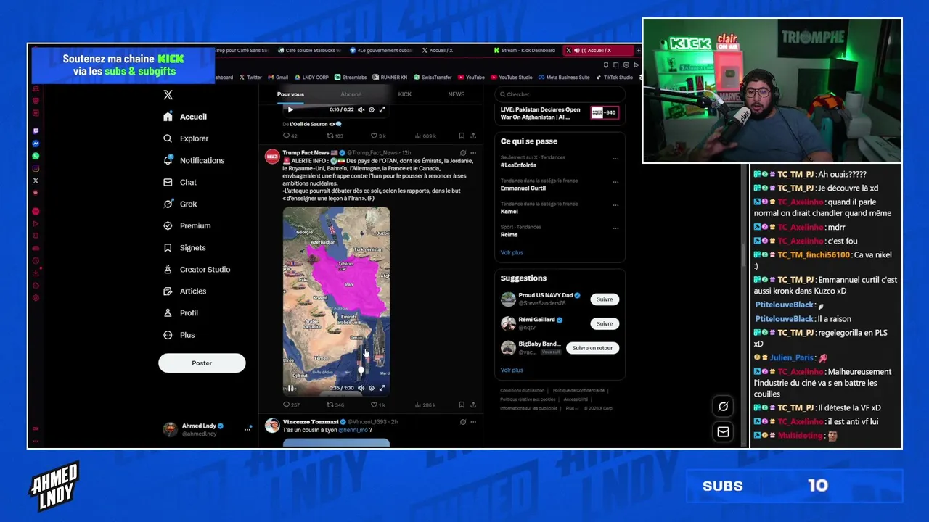Open Iran map video settings gear
Viewport: 929px width, 522px height.
pos(372,388)
